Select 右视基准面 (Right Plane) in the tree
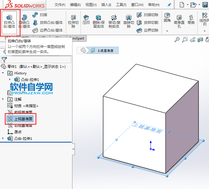 click(x=20, y=125)
